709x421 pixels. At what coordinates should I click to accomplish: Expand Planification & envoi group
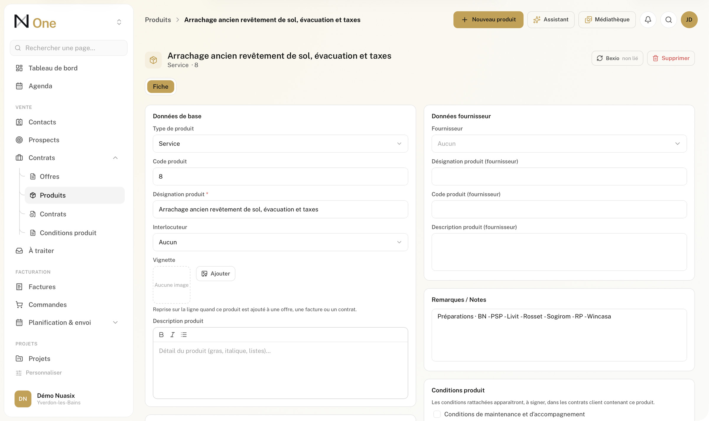[x=115, y=323]
